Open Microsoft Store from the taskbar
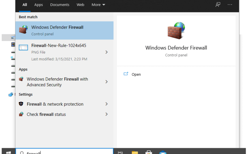Viewport: 247px width, 154px height. pos(149,152)
